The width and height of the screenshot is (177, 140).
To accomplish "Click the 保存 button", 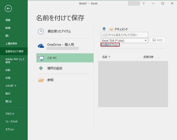I will click(x=158, y=40).
